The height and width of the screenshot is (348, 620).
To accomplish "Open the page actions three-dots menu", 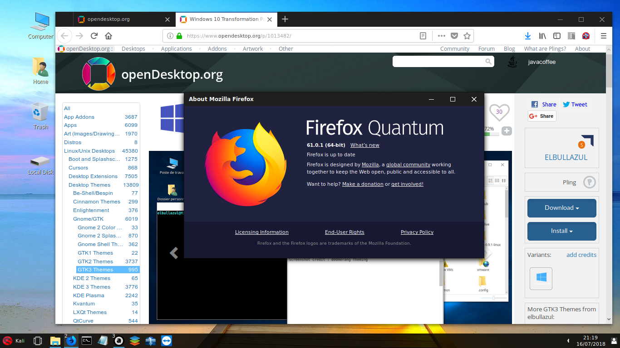I will pos(442,36).
